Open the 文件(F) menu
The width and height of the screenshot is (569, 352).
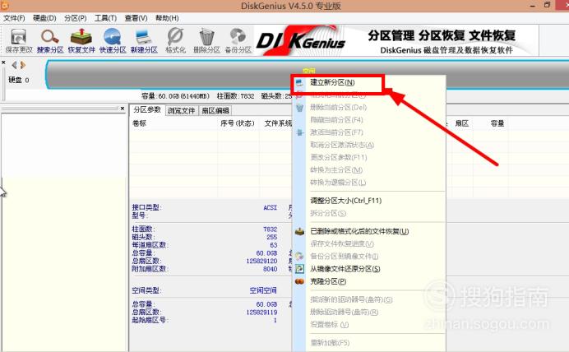[14, 18]
